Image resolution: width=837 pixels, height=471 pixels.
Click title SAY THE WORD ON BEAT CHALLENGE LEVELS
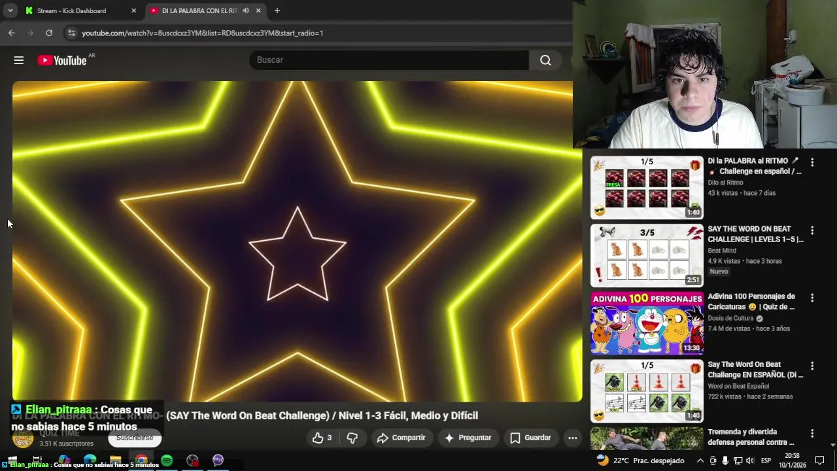(755, 234)
